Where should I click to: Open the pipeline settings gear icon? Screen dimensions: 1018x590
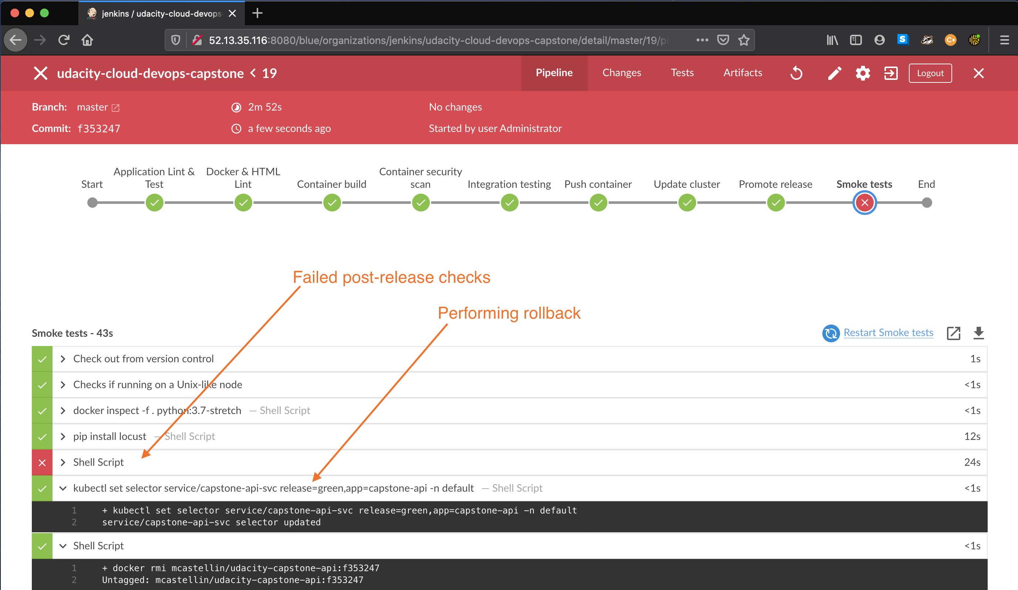tap(863, 73)
